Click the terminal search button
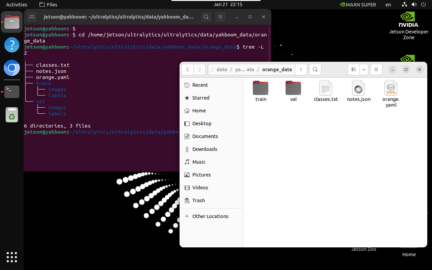 click(x=206, y=17)
